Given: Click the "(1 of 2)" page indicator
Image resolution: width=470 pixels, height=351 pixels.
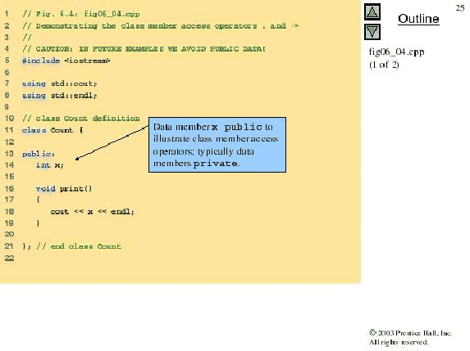Looking at the screenshot, I should click(x=384, y=65).
